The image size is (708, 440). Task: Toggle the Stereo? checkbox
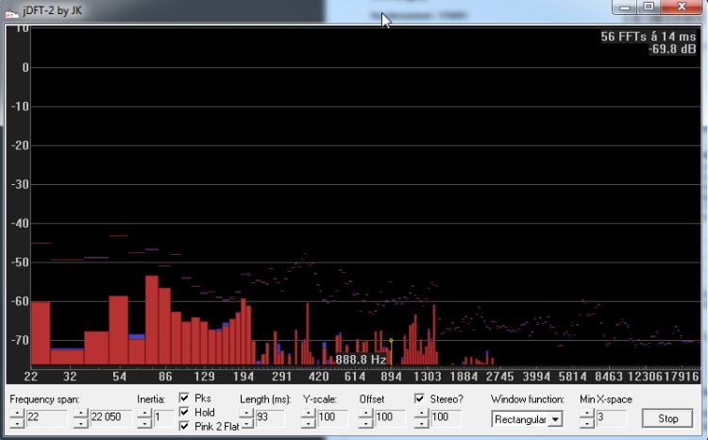[x=420, y=399]
